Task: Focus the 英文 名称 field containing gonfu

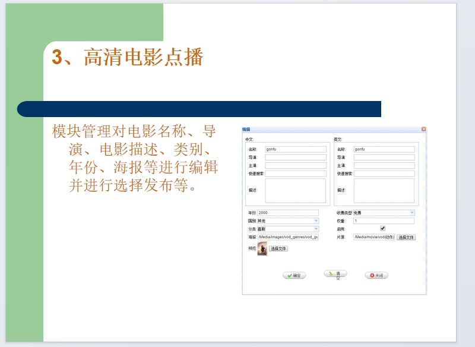Action: [x=384, y=149]
